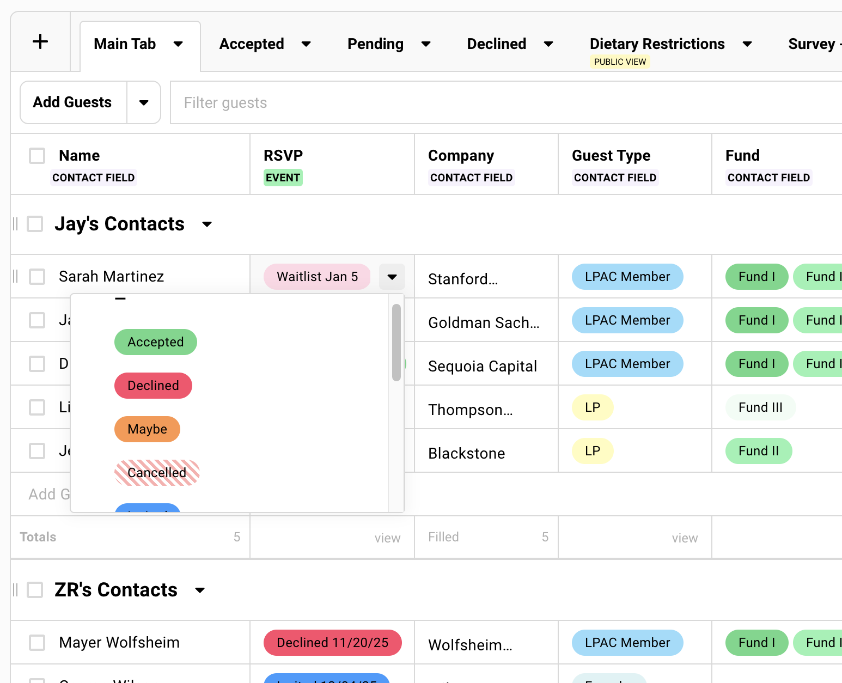Select all guests via the header checkbox

[x=36, y=155]
